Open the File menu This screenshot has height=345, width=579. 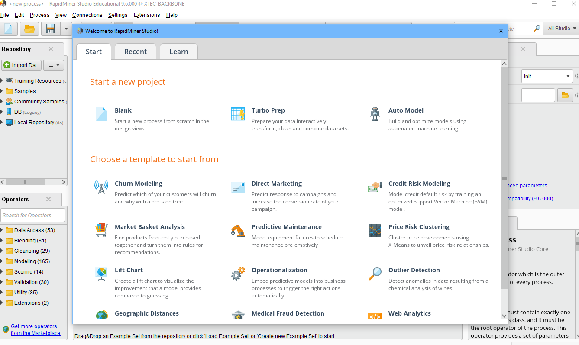4,15
